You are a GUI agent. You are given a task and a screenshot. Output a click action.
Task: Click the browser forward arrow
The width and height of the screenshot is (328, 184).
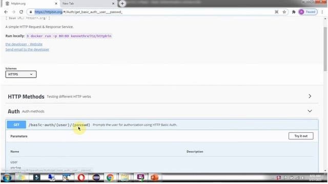click(14, 12)
